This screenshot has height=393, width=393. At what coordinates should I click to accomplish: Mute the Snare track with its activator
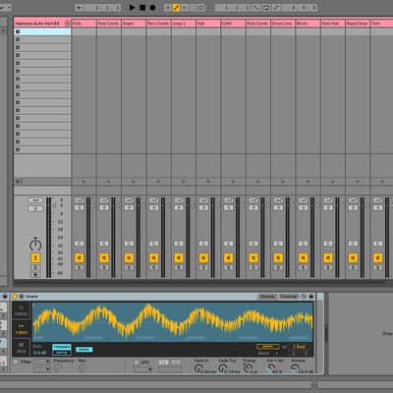[x=129, y=258]
